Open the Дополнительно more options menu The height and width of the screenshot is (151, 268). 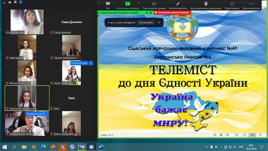coord(251,5)
